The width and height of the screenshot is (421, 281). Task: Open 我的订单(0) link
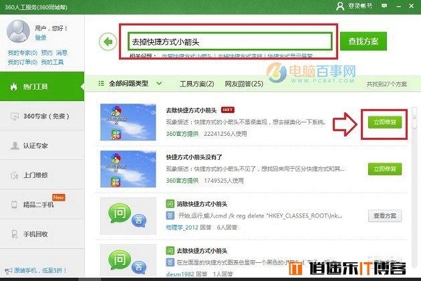click(x=23, y=62)
